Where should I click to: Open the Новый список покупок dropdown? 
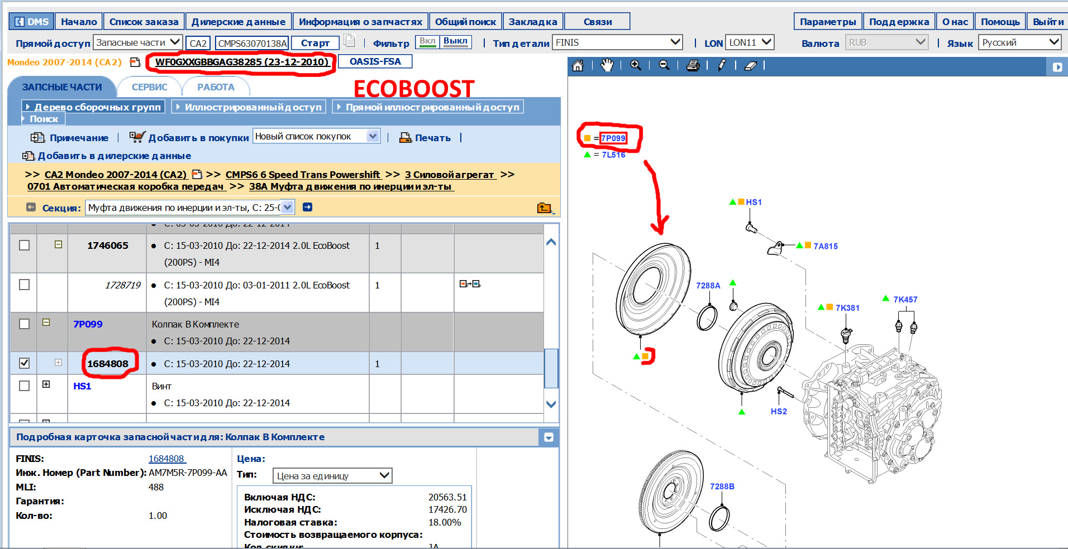click(316, 137)
